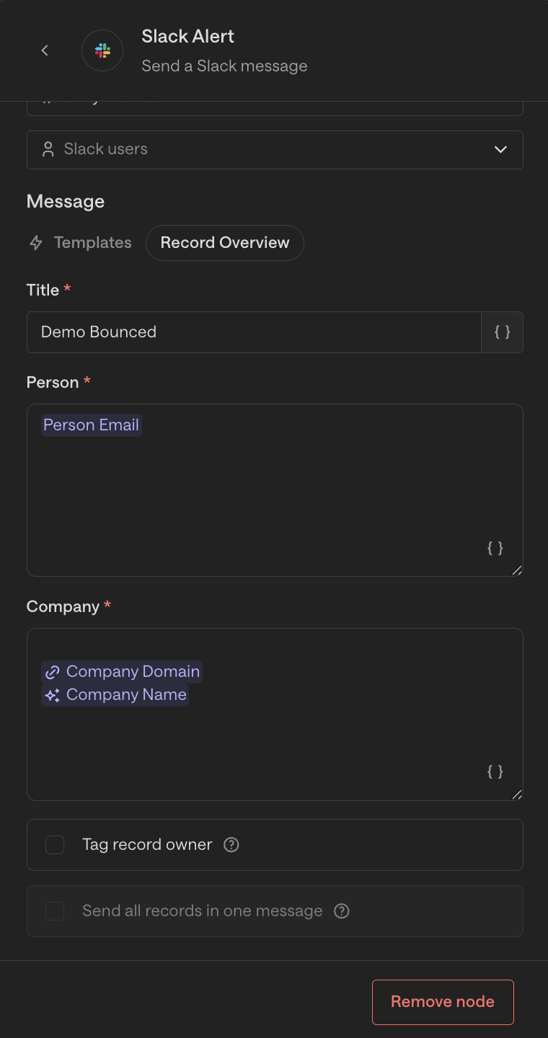Viewport: 548px width, 1038px height.
Task: Enable the Tag record owner checkbox
Action: point(55,845)
